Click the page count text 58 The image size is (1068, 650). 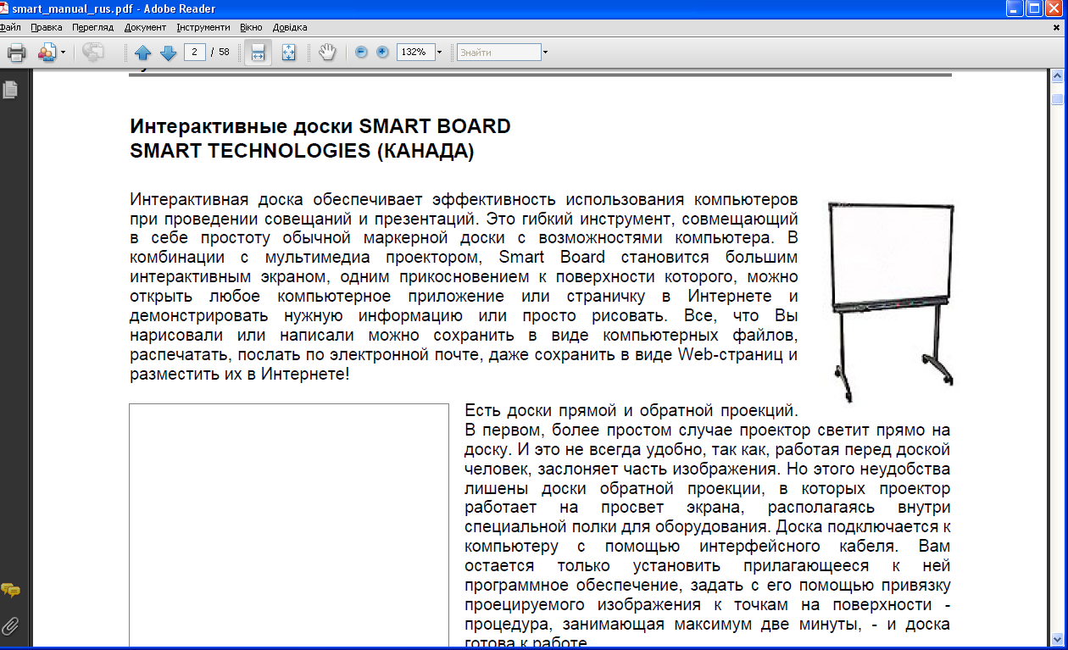[x=224, y=52]
